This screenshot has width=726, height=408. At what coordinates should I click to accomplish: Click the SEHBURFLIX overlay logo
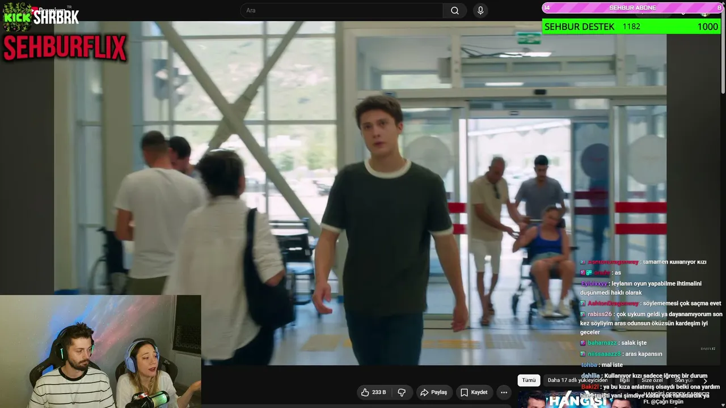(x=65, y=48)
